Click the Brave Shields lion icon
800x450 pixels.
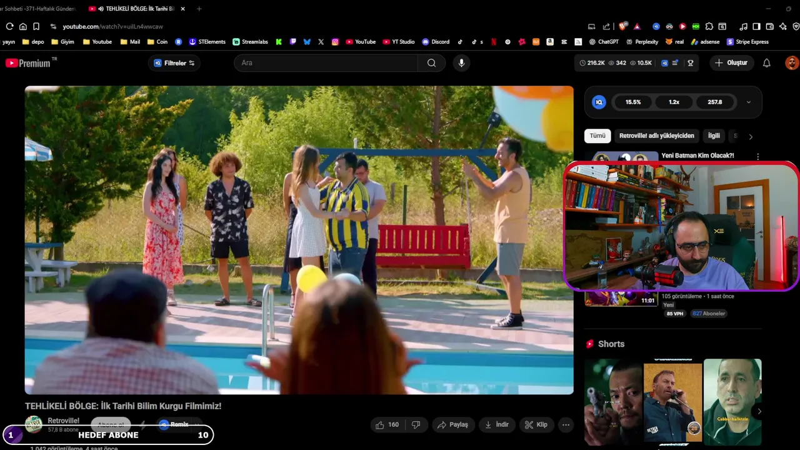click(622, 26)
